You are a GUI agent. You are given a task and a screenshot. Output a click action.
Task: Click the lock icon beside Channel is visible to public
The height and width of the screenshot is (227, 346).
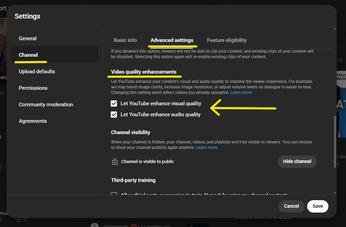(115, 162)
